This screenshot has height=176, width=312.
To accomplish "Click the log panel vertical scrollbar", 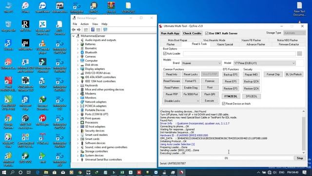I will (x=303, y=132).
